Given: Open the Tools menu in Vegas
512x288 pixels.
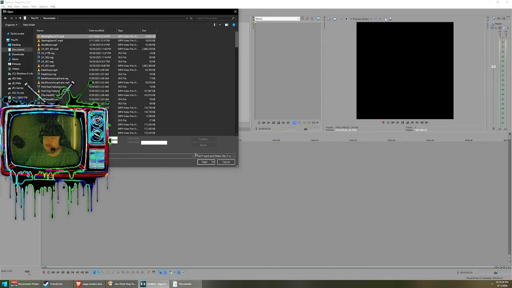Looking at the screenshot, I should [x=34, y=6].
